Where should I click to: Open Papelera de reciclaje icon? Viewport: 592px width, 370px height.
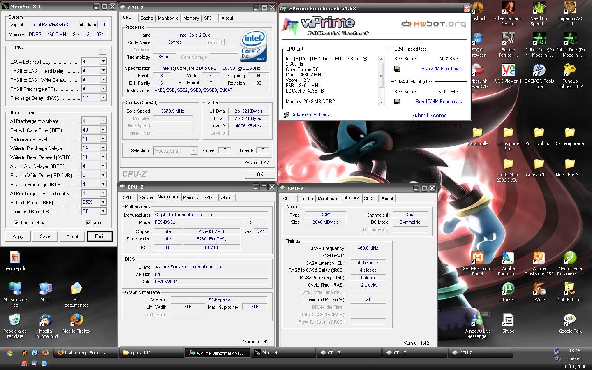[15, 326]
